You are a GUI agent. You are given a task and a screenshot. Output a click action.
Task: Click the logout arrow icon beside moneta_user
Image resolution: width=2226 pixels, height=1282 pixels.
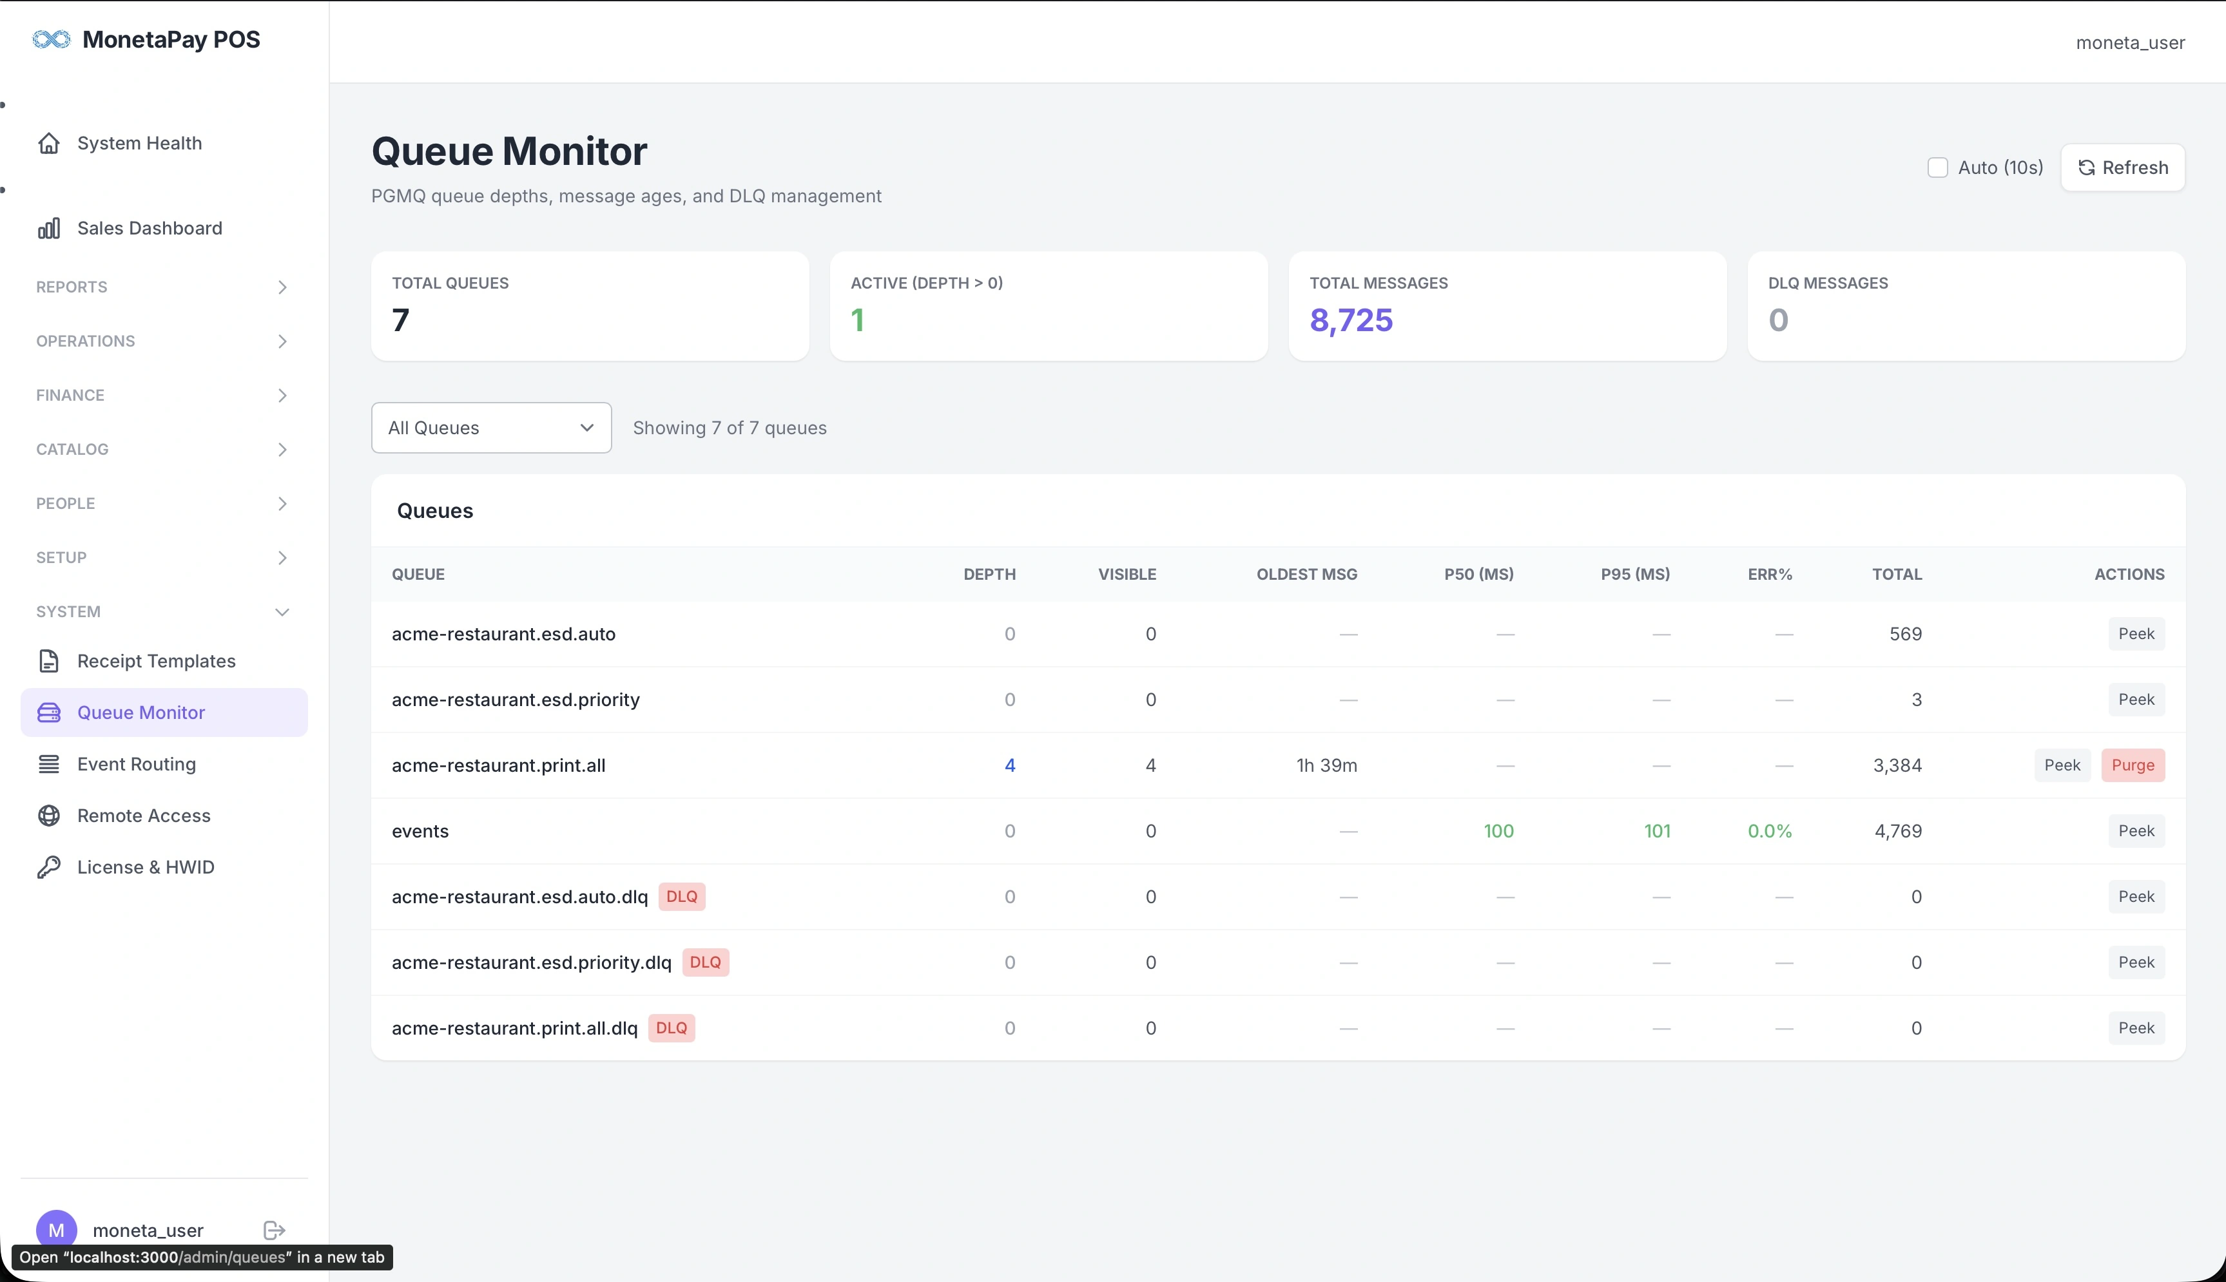[275, 1230]
